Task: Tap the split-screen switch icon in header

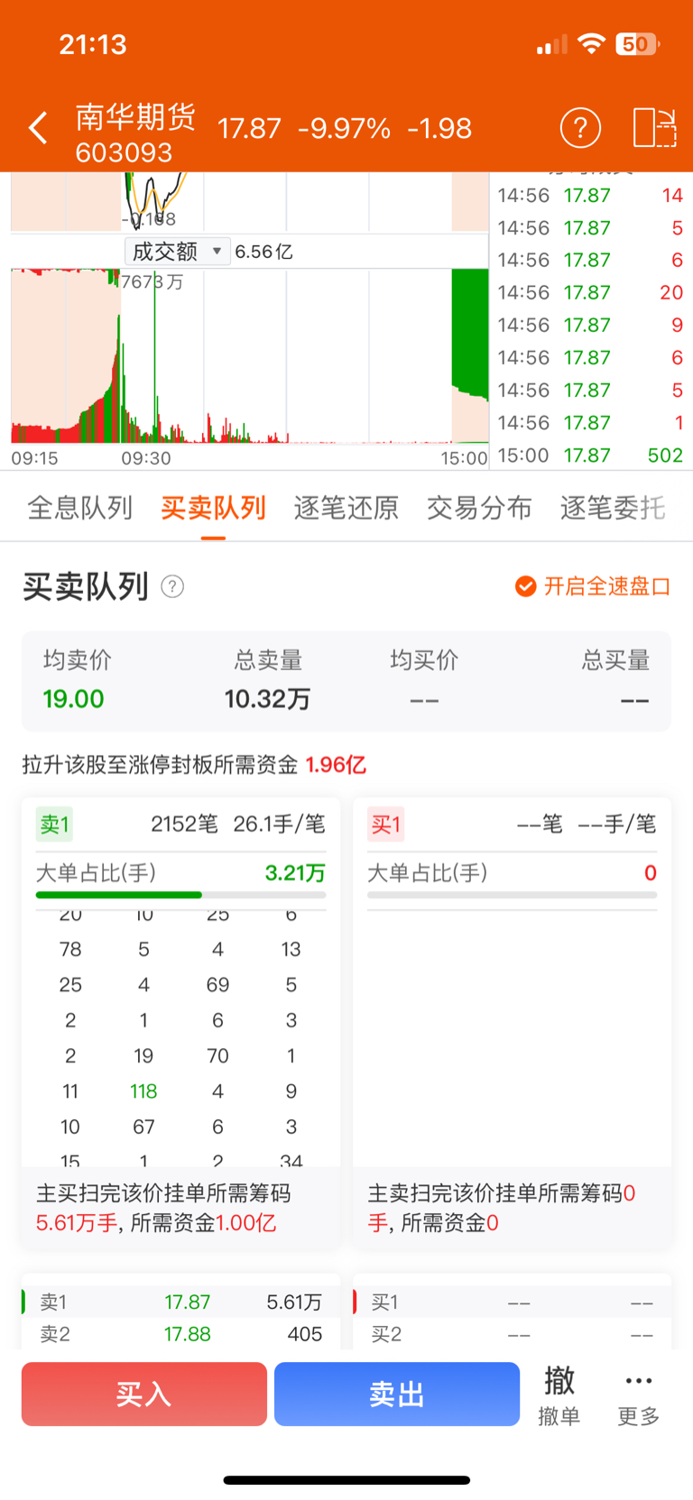Action: (654, 128)
